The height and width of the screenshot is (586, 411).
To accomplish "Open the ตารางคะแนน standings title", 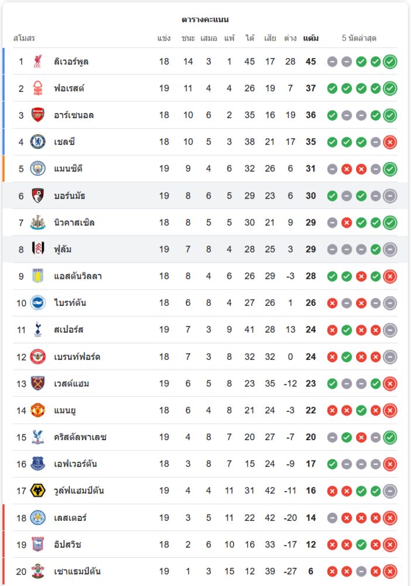I will pos(205,20).
